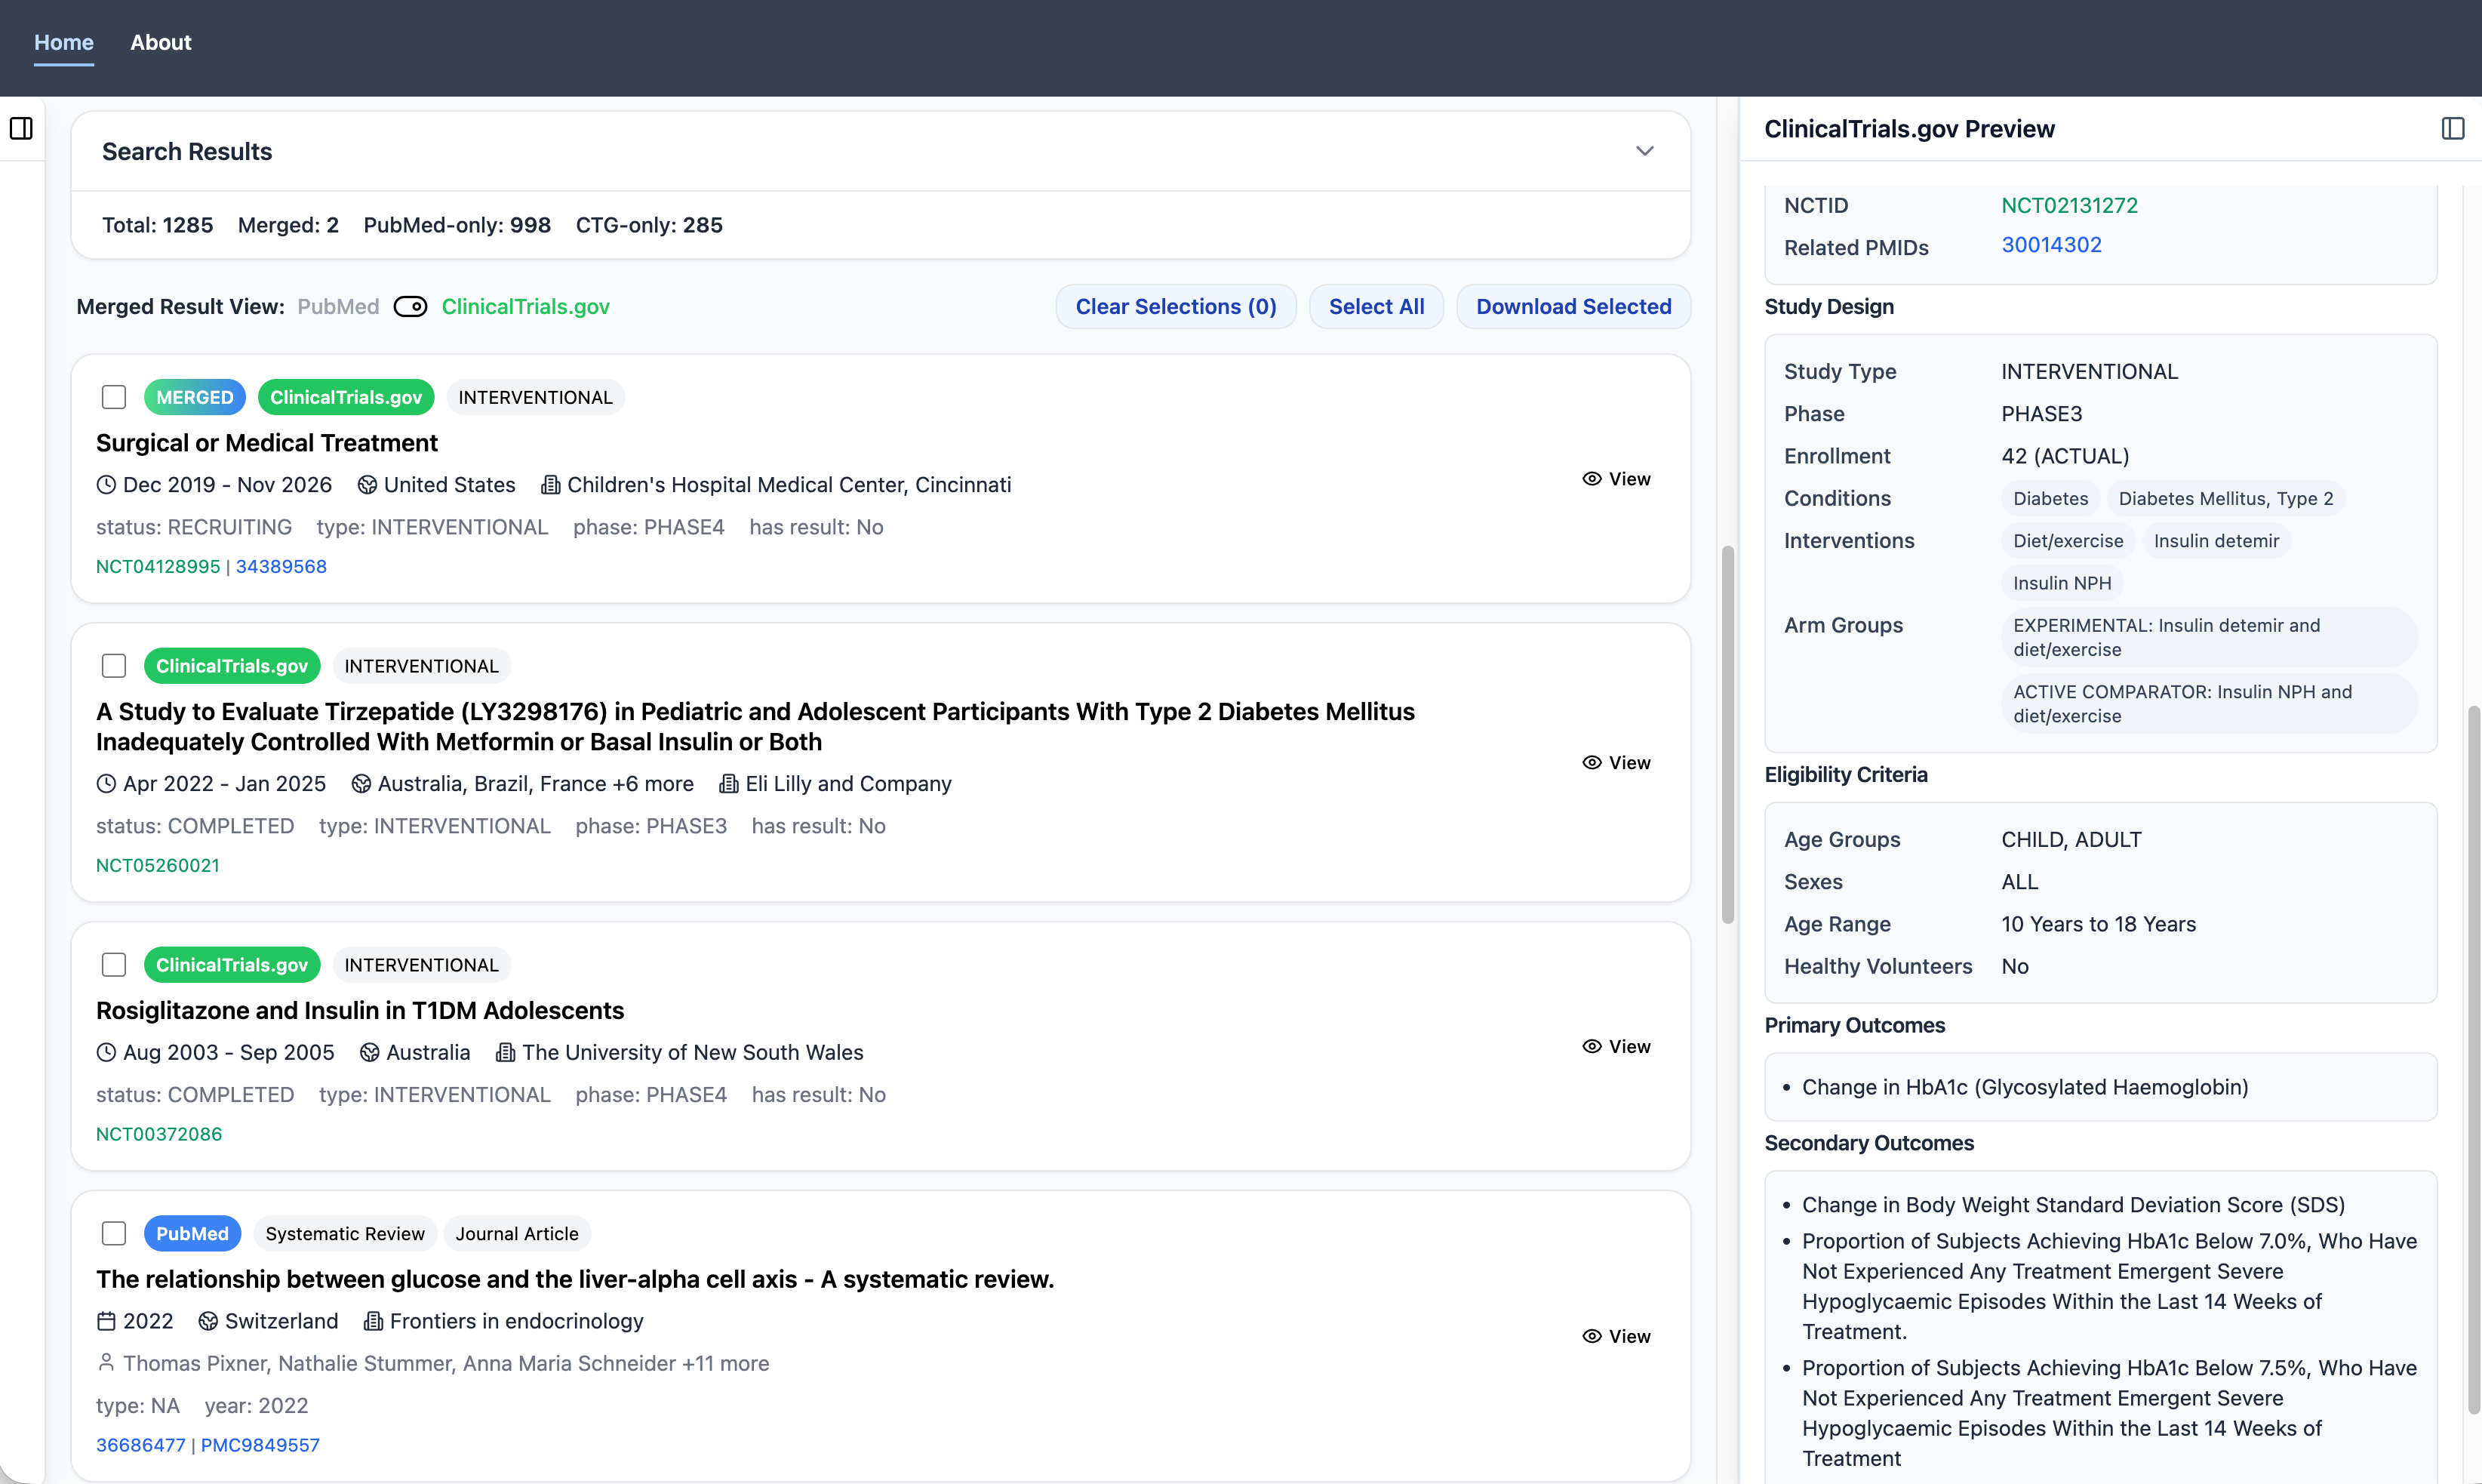The image size is (2482, 1484).
Task: Click the clock icon beside Dec 2019 - Nov 2026
Action: (106, 485)
